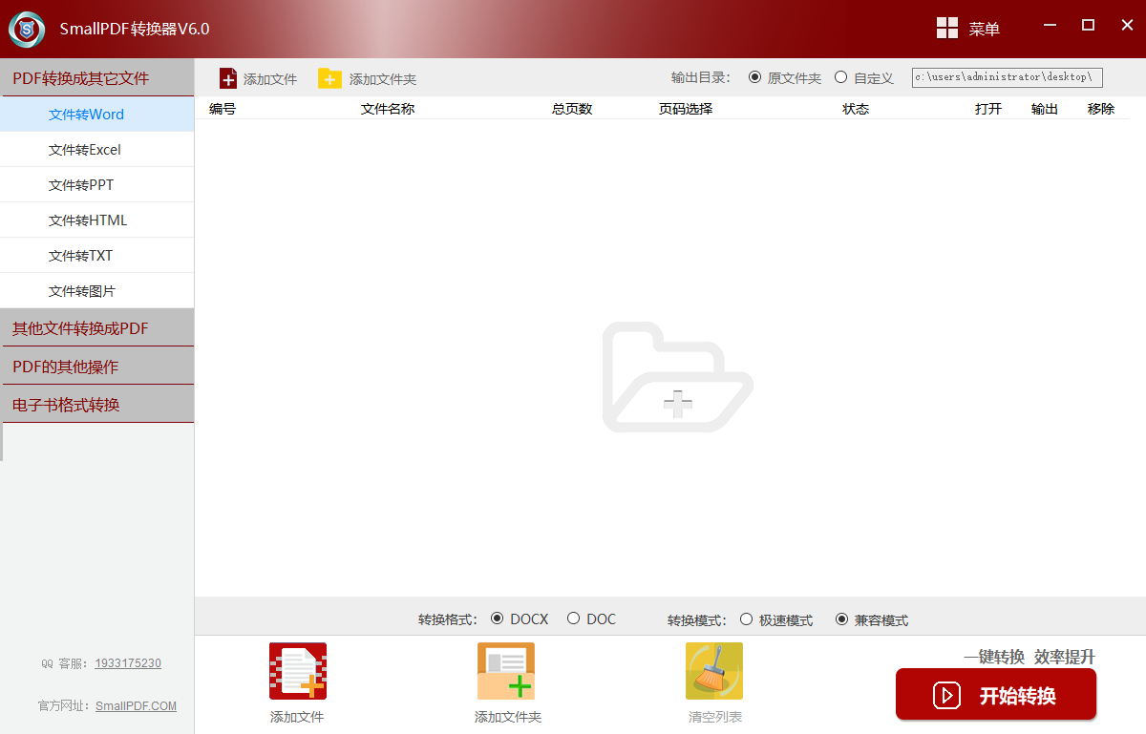The height and width of the screenshot is (734, 1146).
Task: Select 文件转图片 conversion option
Action: [x=82, y=291]
